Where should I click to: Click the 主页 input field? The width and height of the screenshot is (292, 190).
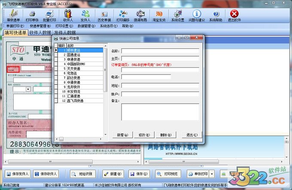(160, 59)
